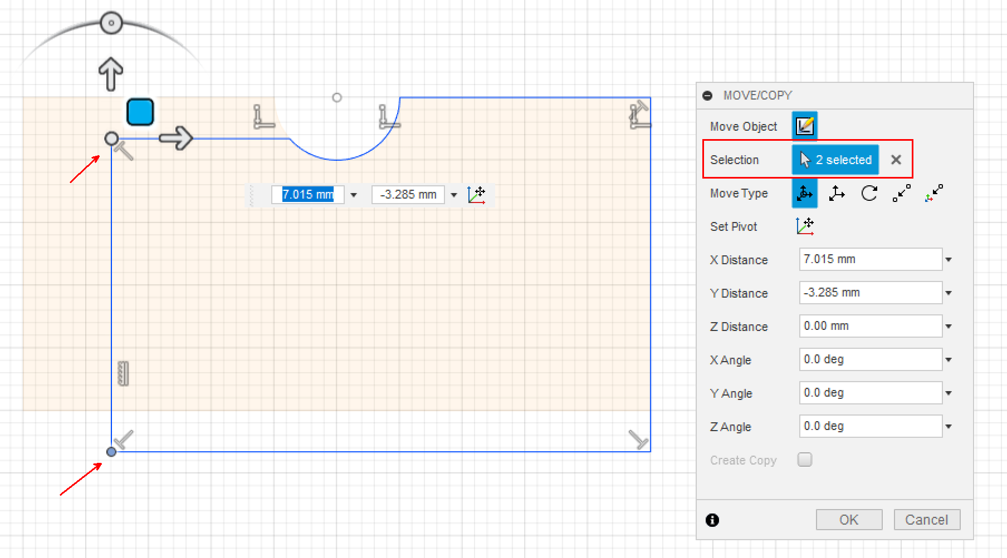Click the Cancel button
The image size is (1007, 558).
pyautogui.click(x=926, y=520)
